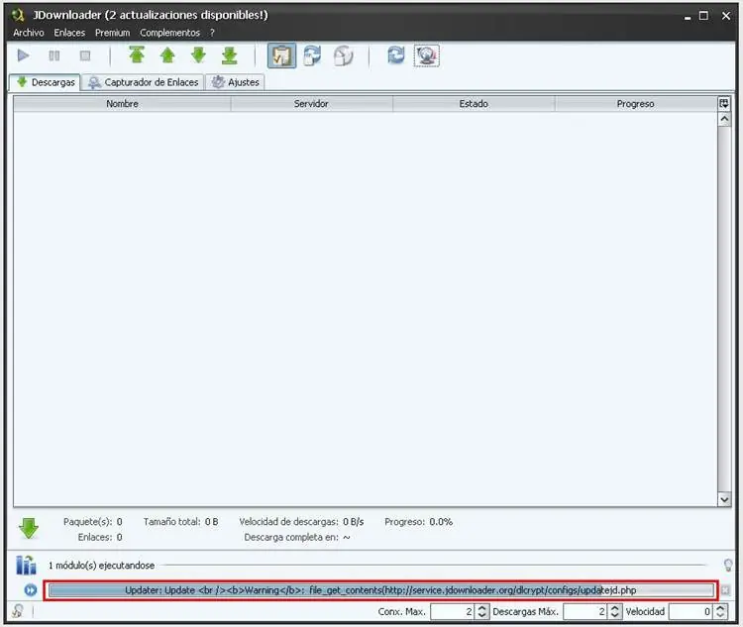
Task: Click the green download arrow in info panel
Action: pos(29,528)
